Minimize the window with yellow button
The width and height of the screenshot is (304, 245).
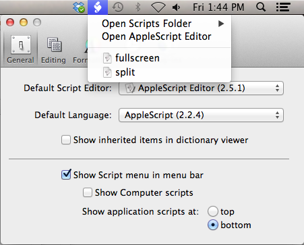point(24,22)
